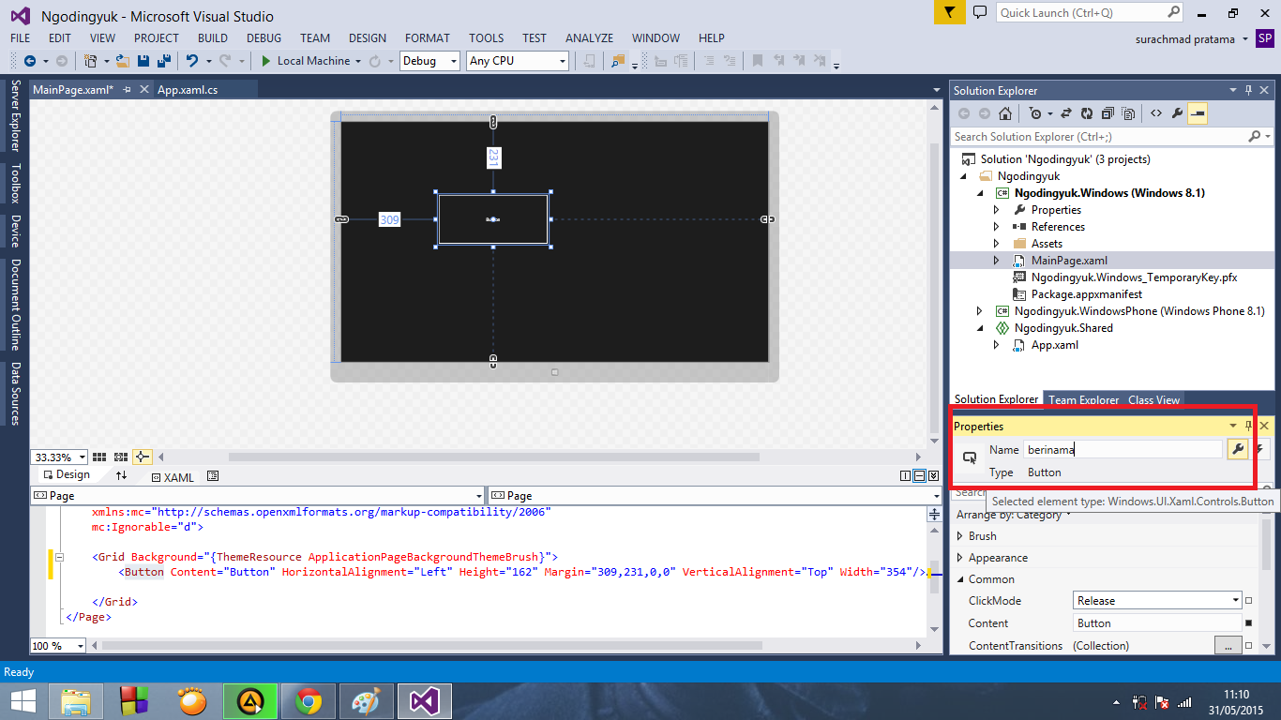Click the XAML view button
This screenshot has height=720, width=1281.
point(178,476)
